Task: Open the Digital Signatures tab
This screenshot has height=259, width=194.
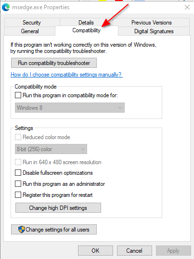Action: pos(154,31)
